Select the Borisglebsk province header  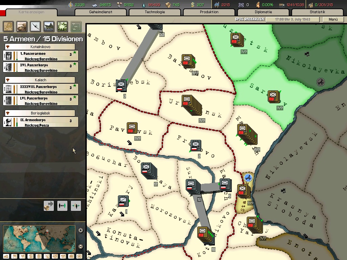point(40,113)
